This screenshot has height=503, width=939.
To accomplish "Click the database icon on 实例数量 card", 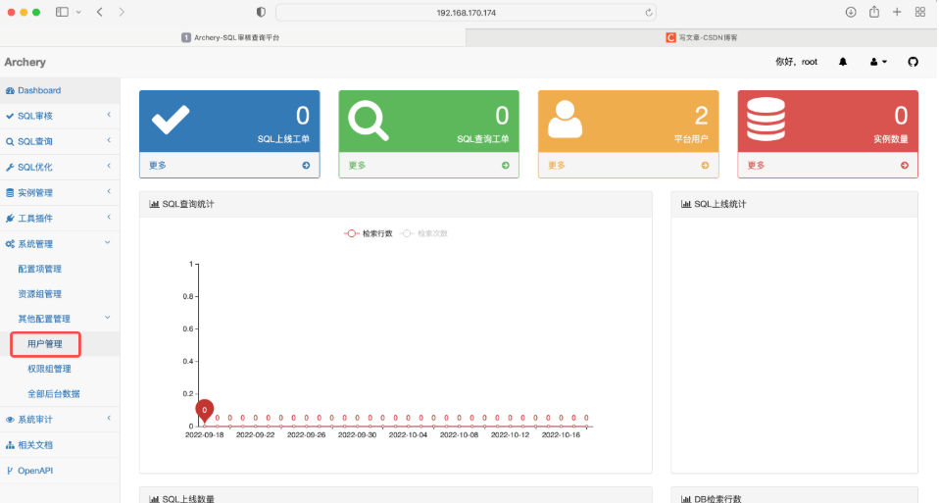I will [x=766, y=119].
